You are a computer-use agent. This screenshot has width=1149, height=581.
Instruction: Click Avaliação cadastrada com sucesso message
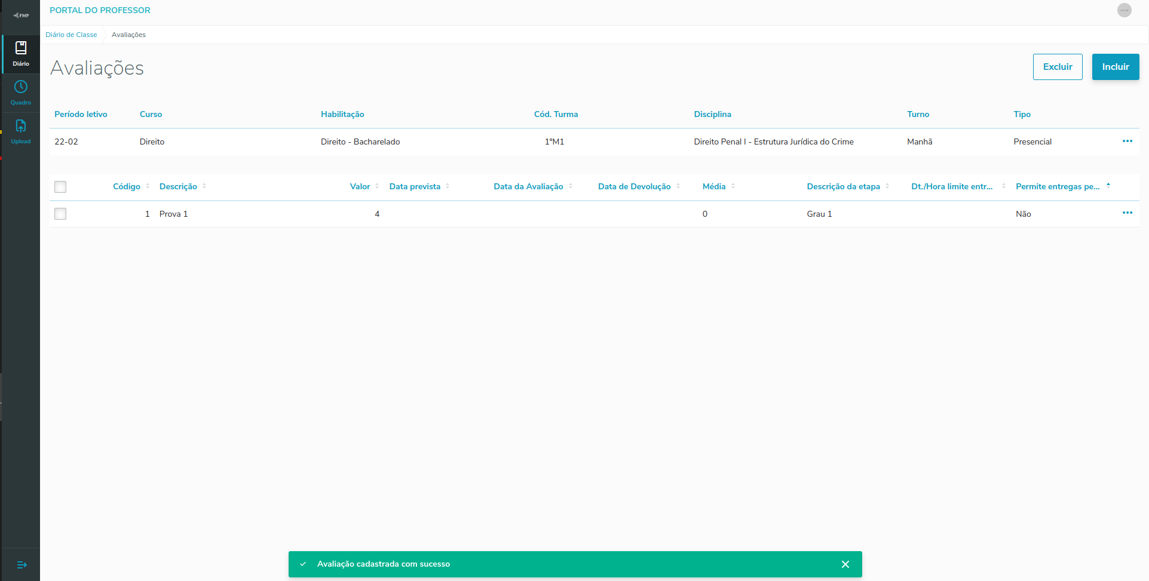pos(384,564)
